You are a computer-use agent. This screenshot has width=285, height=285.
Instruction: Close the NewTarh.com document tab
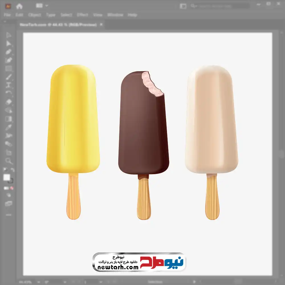coord(101,25)
